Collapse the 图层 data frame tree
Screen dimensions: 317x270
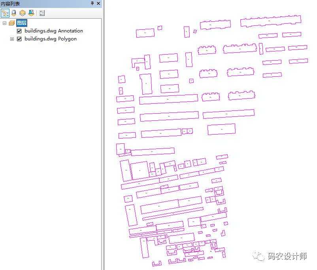(x=5, y=23)
